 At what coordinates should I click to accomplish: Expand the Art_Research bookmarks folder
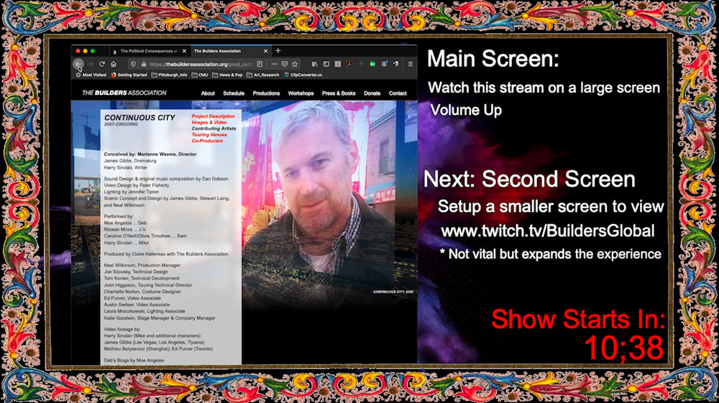pos(262,75)
